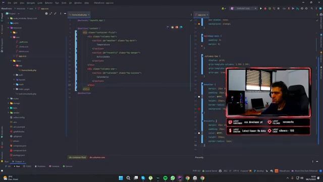Open Search Everywhere magnifier in top toolbar
This screenshot has height=182, width=323.
click(312, 9)
